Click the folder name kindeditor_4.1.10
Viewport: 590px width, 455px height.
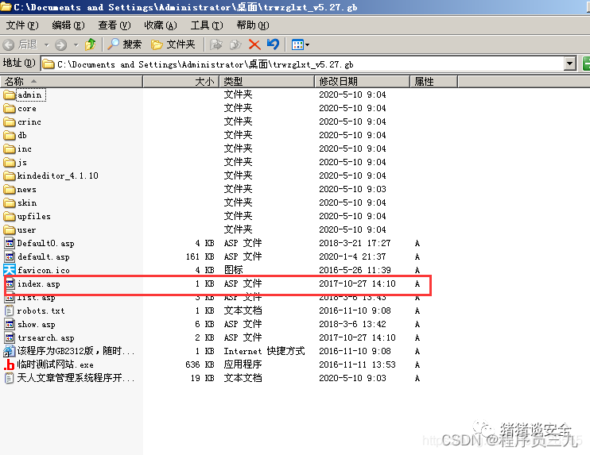[x=58, y=175]
